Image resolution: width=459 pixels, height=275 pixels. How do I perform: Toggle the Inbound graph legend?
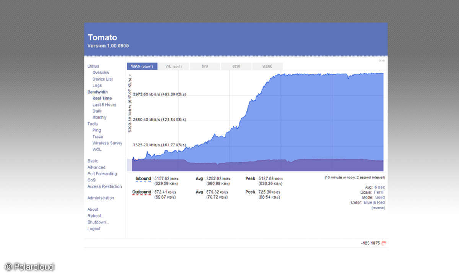pyautogui.click(x=143, y=179)
